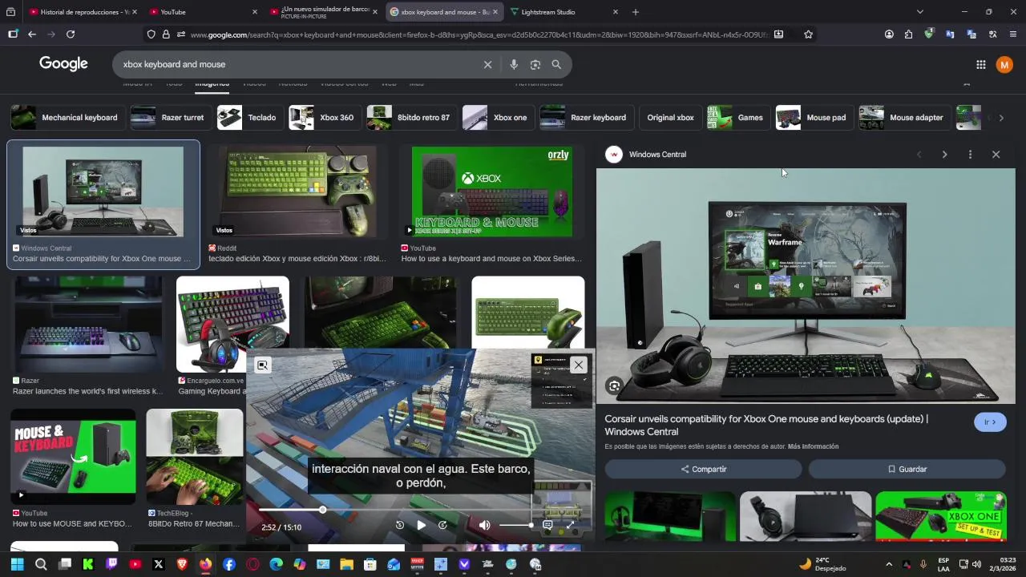Open Windows taskbar search
This screenshot has width=1026, height=577.
[41, 564]
